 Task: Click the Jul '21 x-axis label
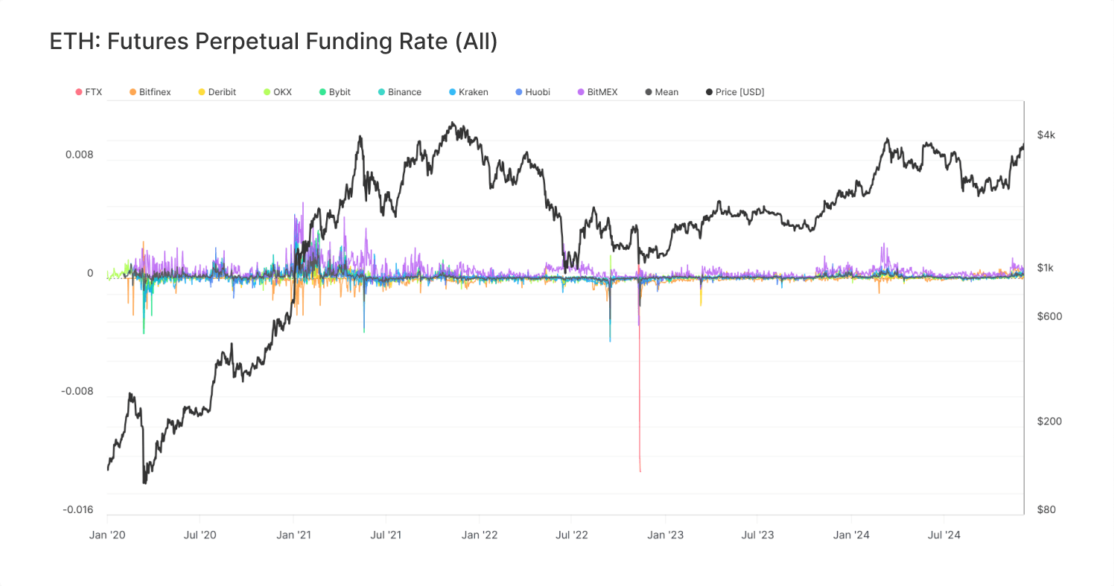pyautogui.click(x=386, y=535)
